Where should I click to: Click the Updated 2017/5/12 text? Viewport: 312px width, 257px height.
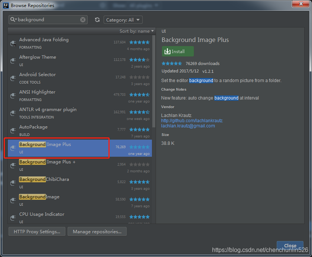tap(180, 71)
